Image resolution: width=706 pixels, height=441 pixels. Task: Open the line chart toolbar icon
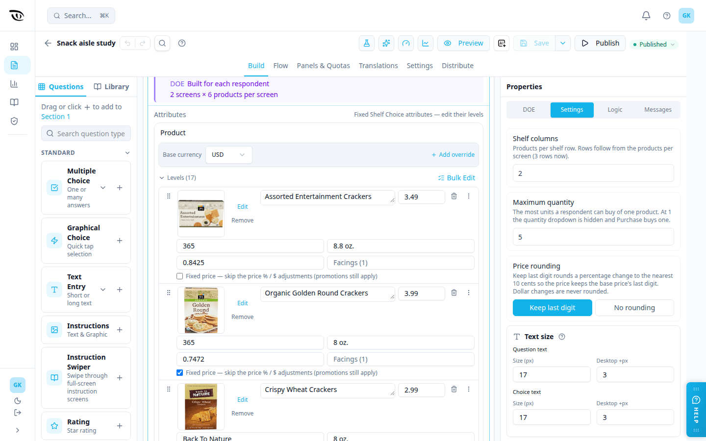point(426,43)
